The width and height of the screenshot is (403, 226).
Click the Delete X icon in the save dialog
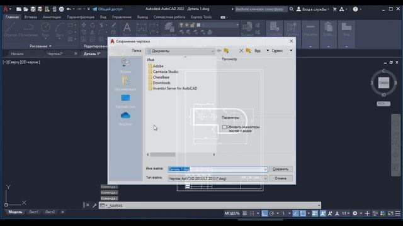coord(241,51)
